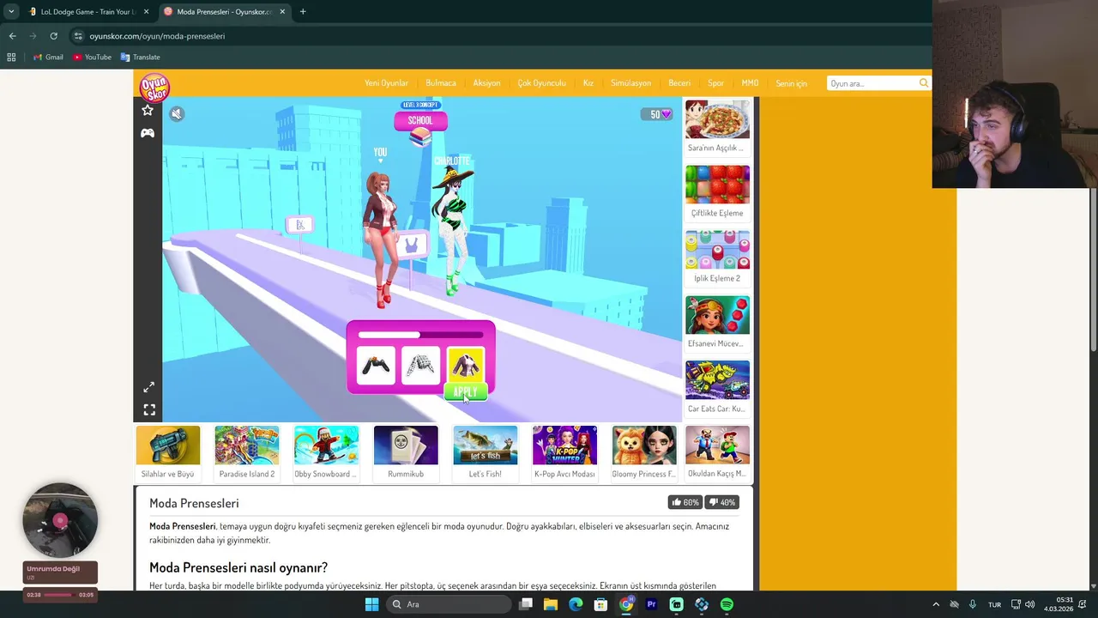The height and width of the screenshot is (618, 1098).
Task: Select the black bow accessory option
Action: [x=376, y=366]
